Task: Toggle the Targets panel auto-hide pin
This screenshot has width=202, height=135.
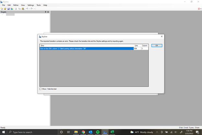Action: coord(45,12)
